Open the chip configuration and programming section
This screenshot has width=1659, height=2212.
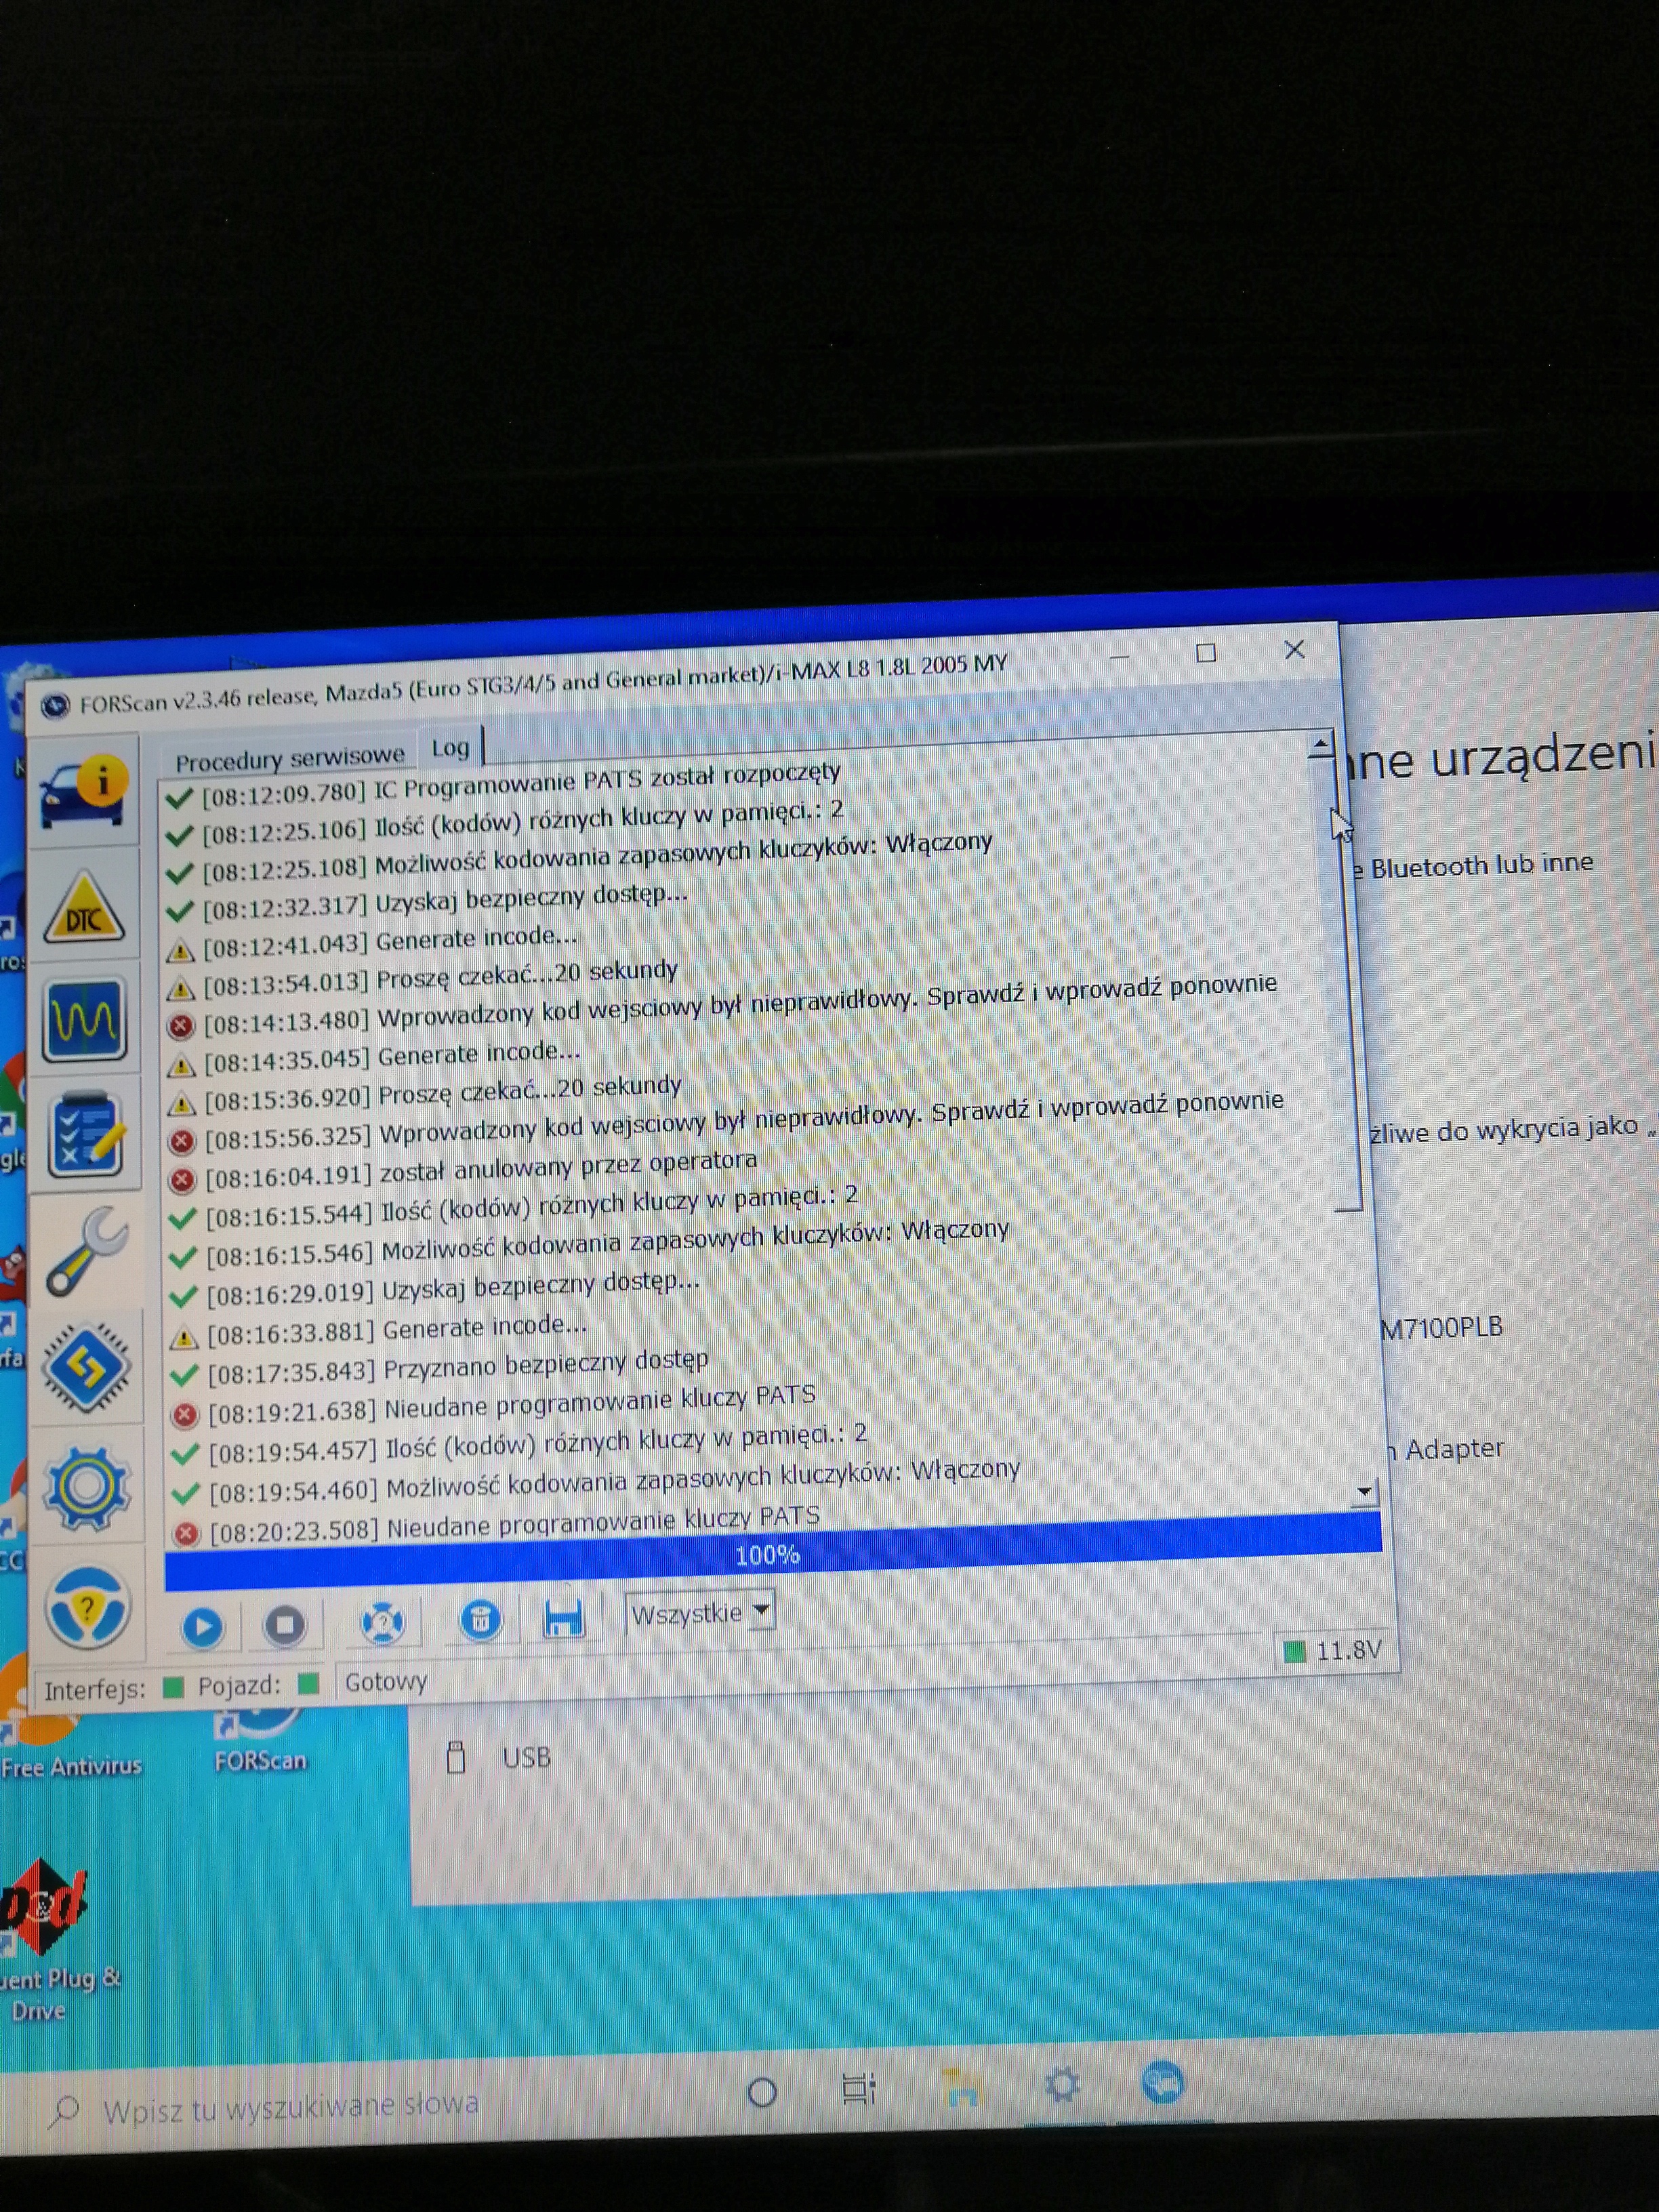(x=87, y=1368)
